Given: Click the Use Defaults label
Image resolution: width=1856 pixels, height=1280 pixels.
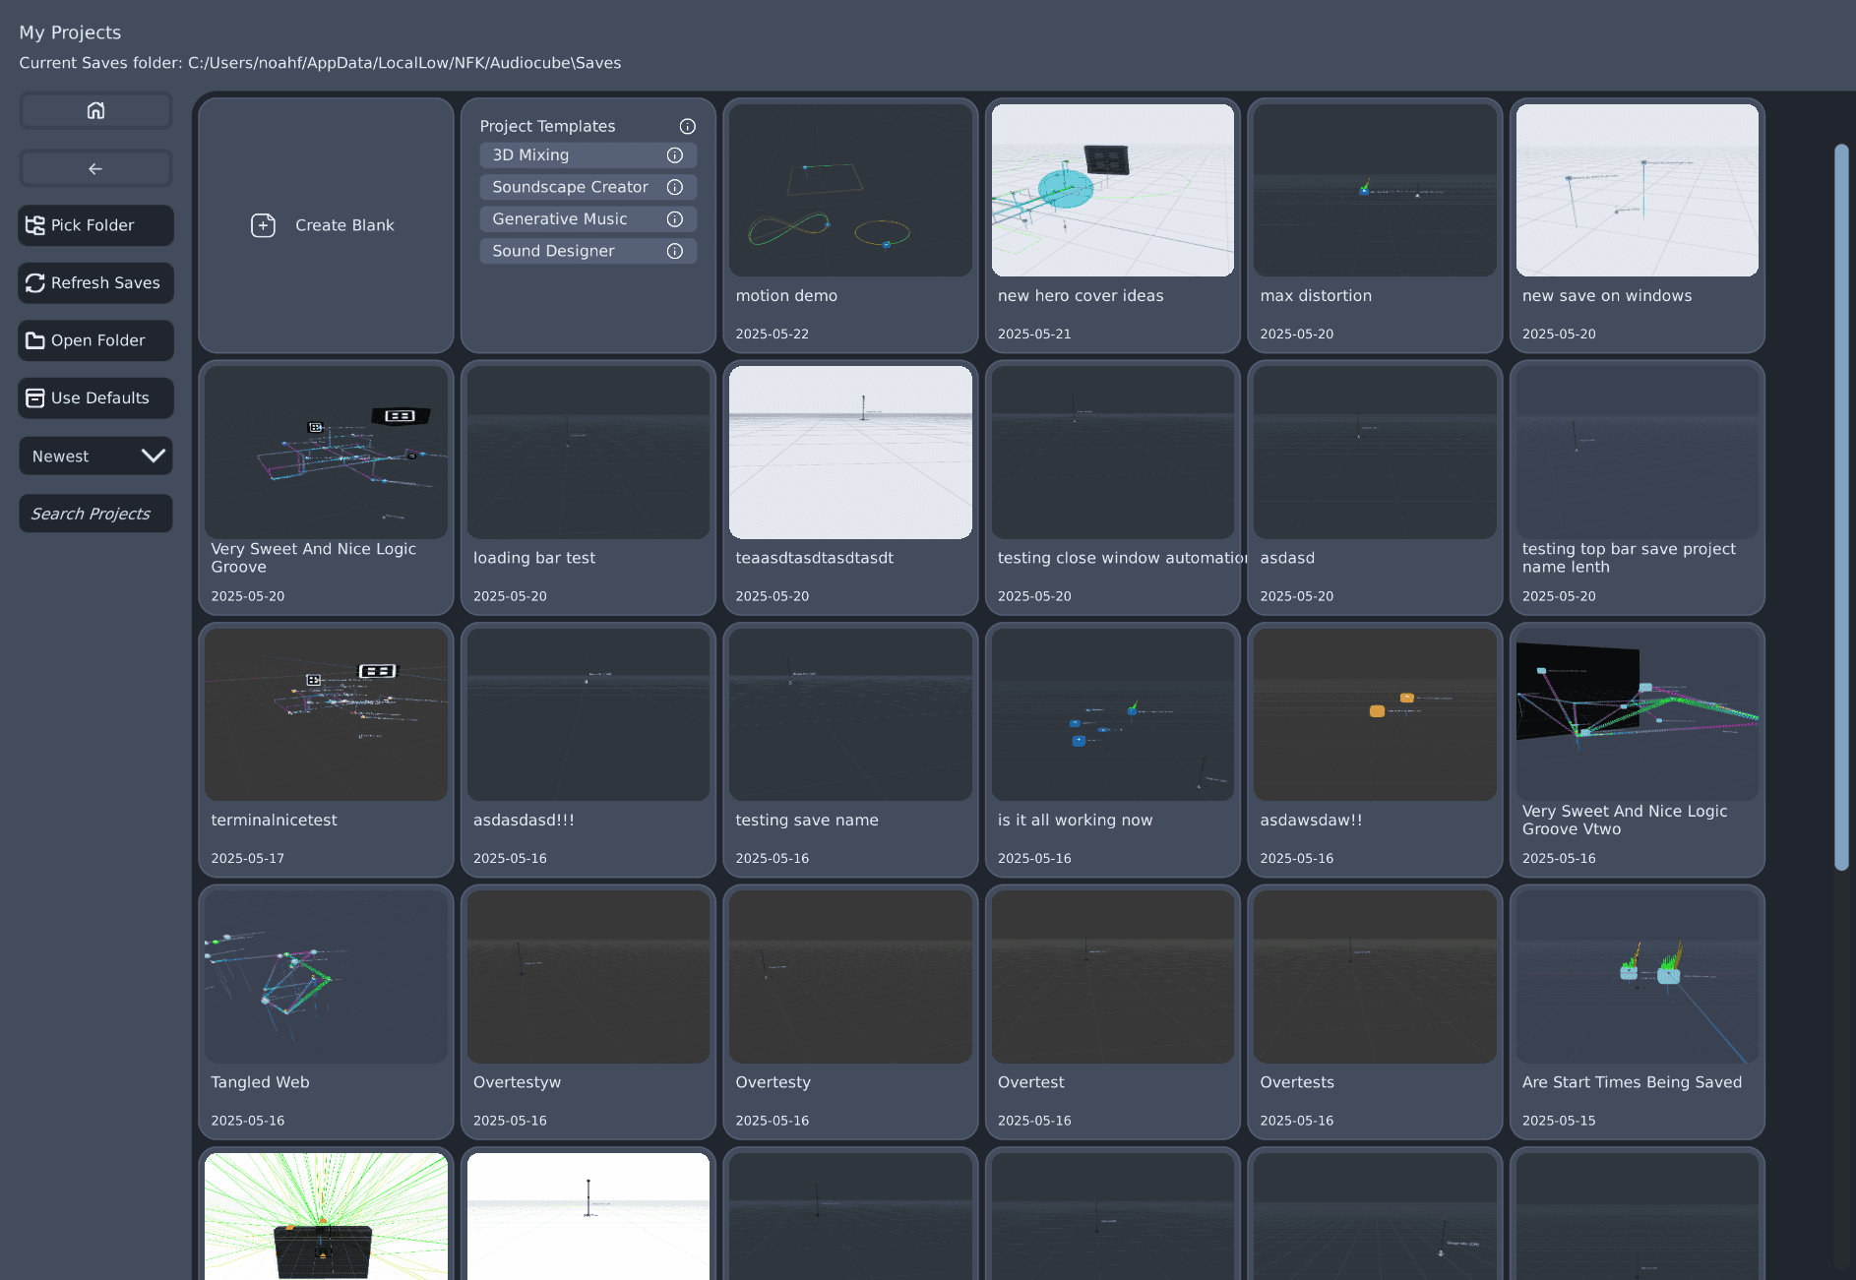Looking at the screenshot, I should tap(100, 398).
